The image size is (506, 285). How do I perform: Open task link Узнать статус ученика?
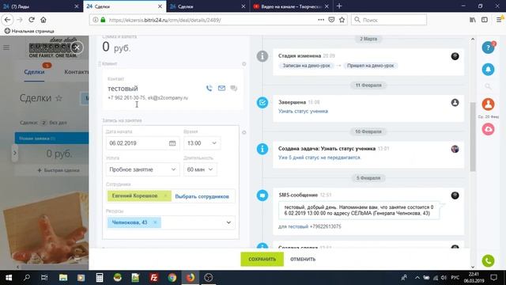[303, 111]
